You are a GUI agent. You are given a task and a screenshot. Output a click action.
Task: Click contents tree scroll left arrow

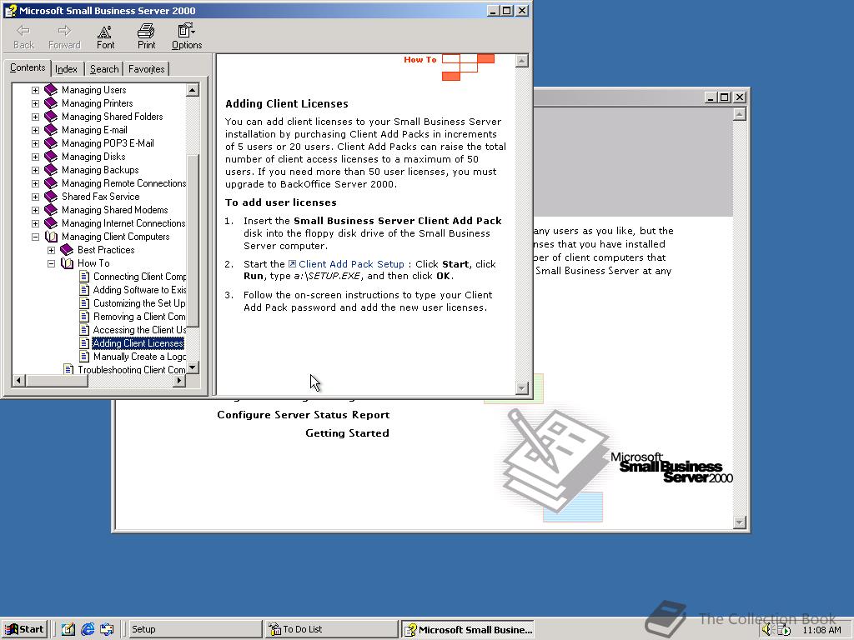click(19, 380)
